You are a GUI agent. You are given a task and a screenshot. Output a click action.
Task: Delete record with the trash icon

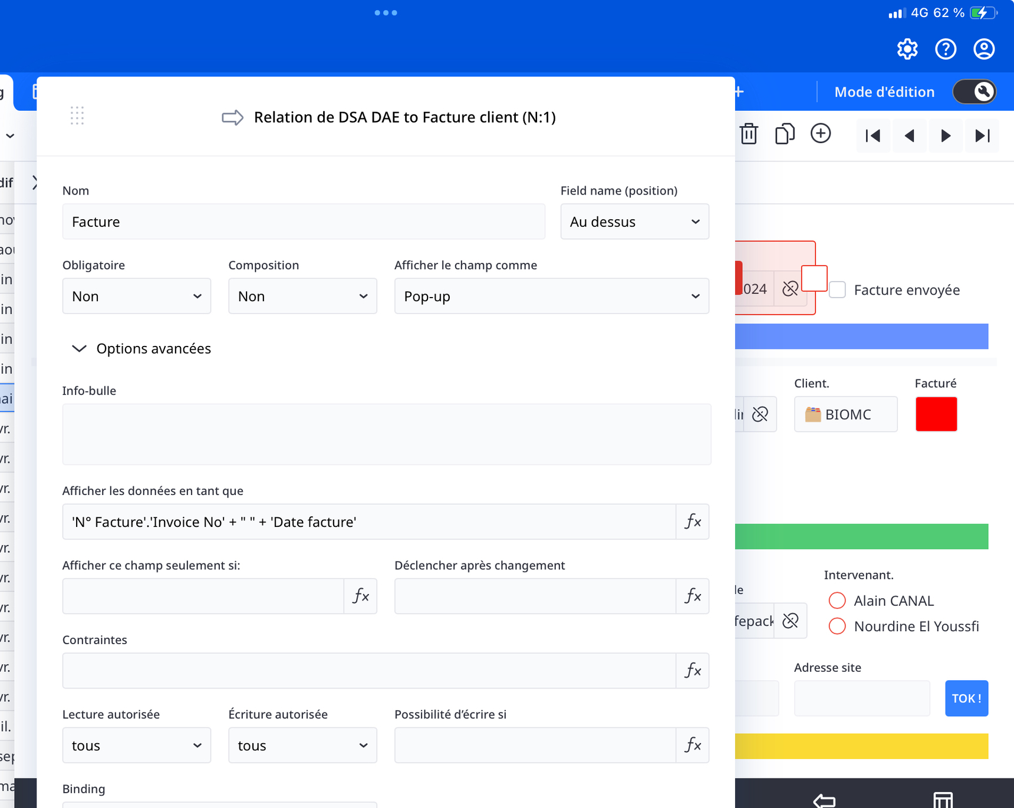(749, 134)
